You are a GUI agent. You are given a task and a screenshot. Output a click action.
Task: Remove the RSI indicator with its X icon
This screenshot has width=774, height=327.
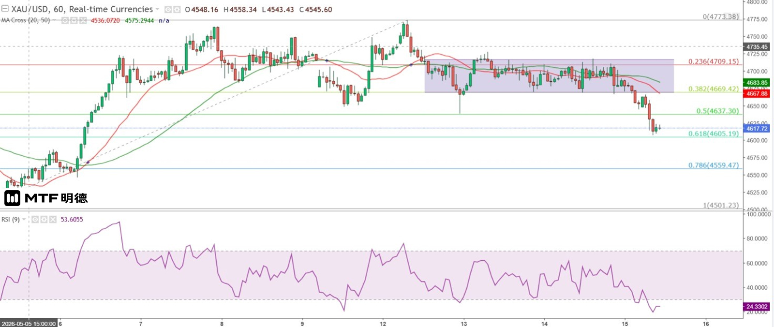tap(53, 220)
